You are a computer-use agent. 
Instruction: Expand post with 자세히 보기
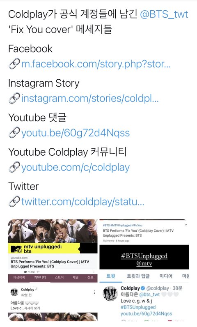click(32, 308)
